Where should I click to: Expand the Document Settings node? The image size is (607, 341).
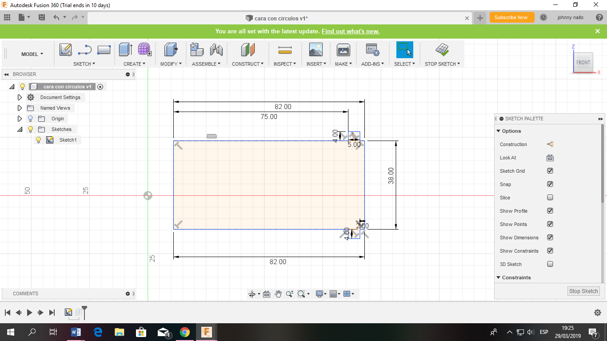point(20,97)
